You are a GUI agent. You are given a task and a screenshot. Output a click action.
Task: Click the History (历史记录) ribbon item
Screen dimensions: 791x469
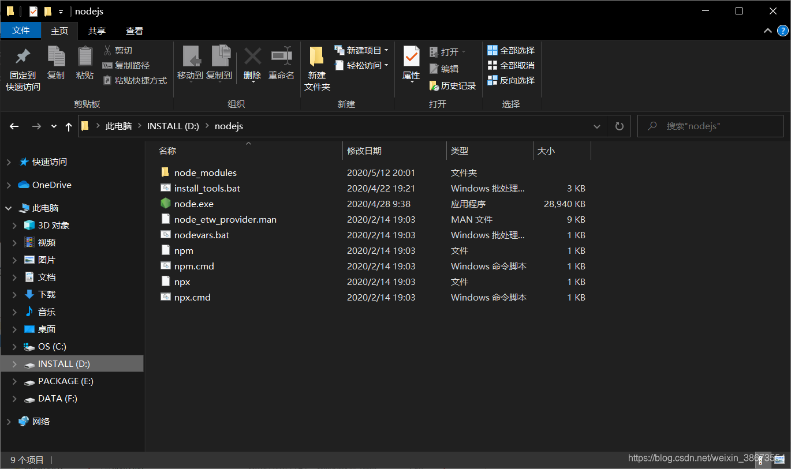(453, 85)
